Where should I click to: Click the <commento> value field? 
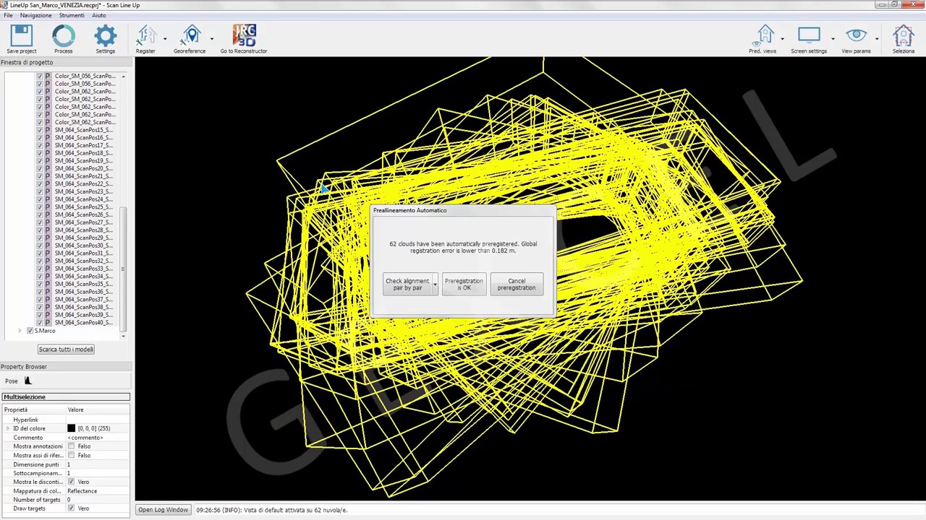coord(98,438)
